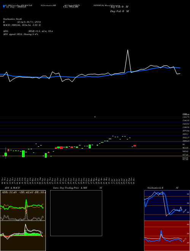Open the ADX indicator mini chart
Viewport: 190px width, 251px height.
pyautogui.click(x=23, y=205)
